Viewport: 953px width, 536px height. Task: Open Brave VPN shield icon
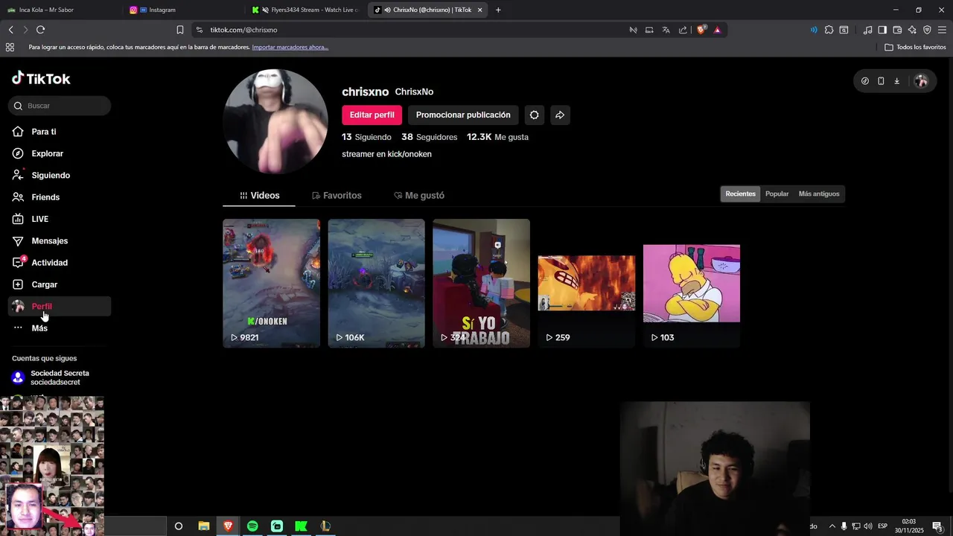click(x=927, y=30)
